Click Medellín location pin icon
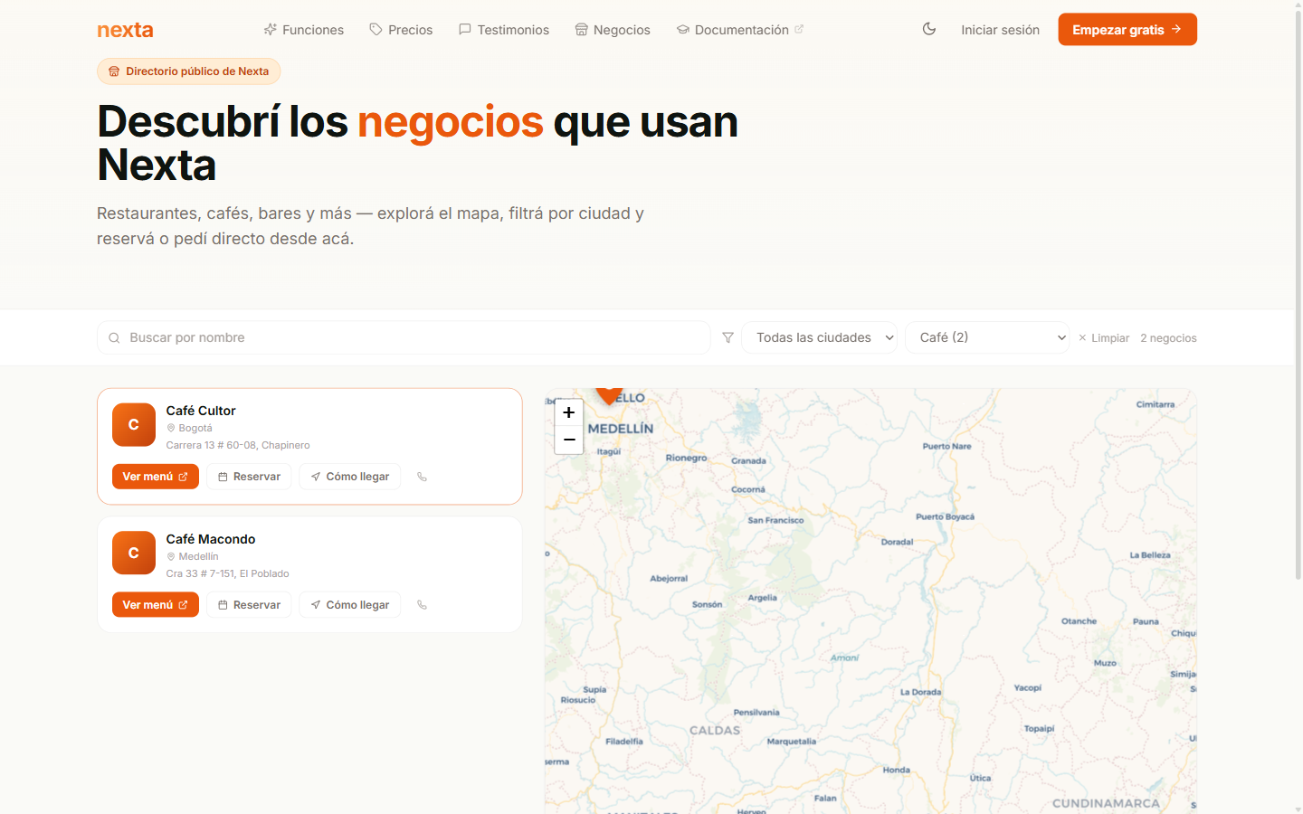This screenshot has height=814, width=1303. (x=171, y=556)
